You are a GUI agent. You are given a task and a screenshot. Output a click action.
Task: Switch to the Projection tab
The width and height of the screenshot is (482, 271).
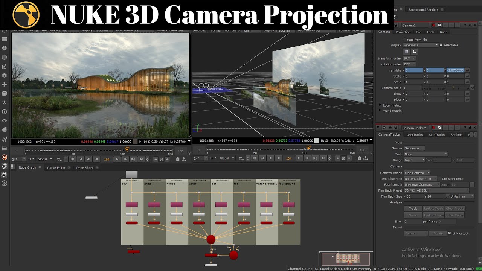click(403, 32)
